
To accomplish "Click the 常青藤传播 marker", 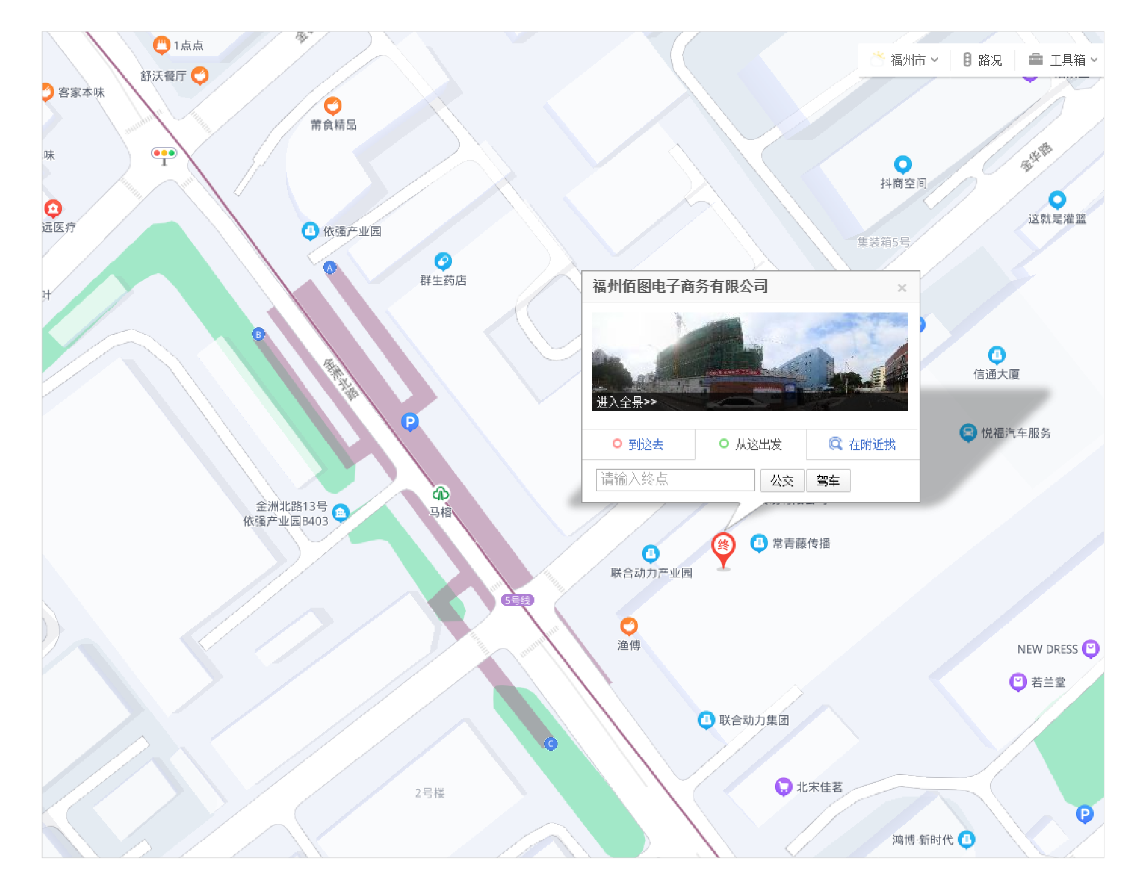I will coord(759,543).
